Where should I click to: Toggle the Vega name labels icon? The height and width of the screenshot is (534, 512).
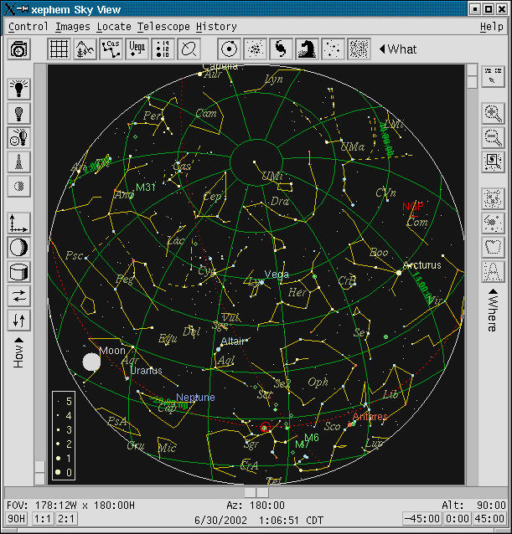pyautogui.click(x=137, y=49)
